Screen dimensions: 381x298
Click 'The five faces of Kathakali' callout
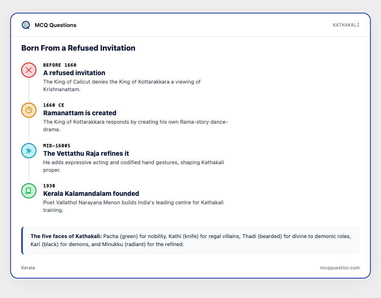pos(190,240)
